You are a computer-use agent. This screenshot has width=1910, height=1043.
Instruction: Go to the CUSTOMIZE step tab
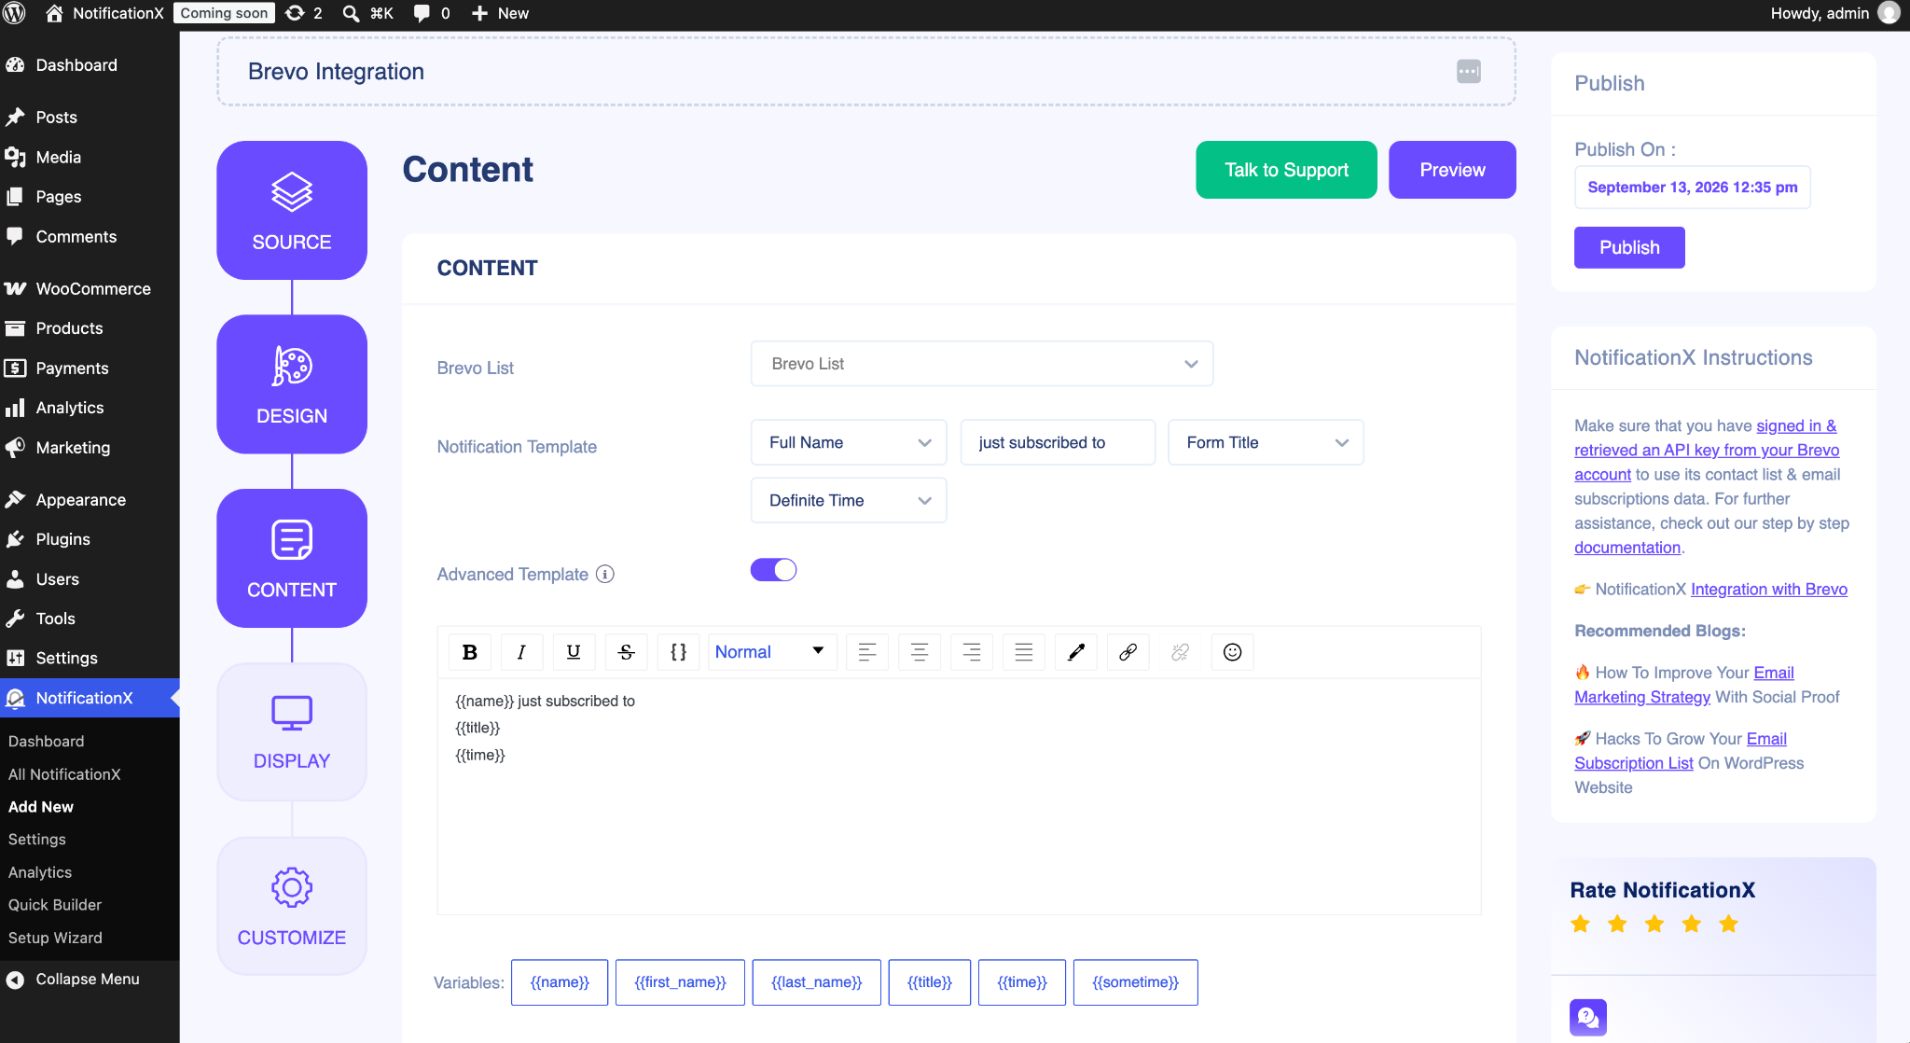click(292, 906)
